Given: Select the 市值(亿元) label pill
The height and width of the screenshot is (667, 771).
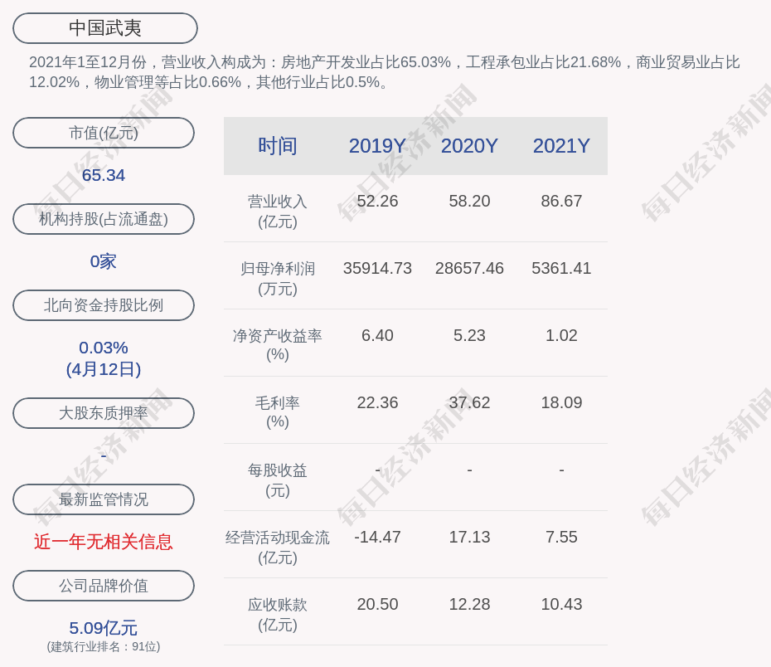Looking at the screenshot, I should (x=104, y=133).
